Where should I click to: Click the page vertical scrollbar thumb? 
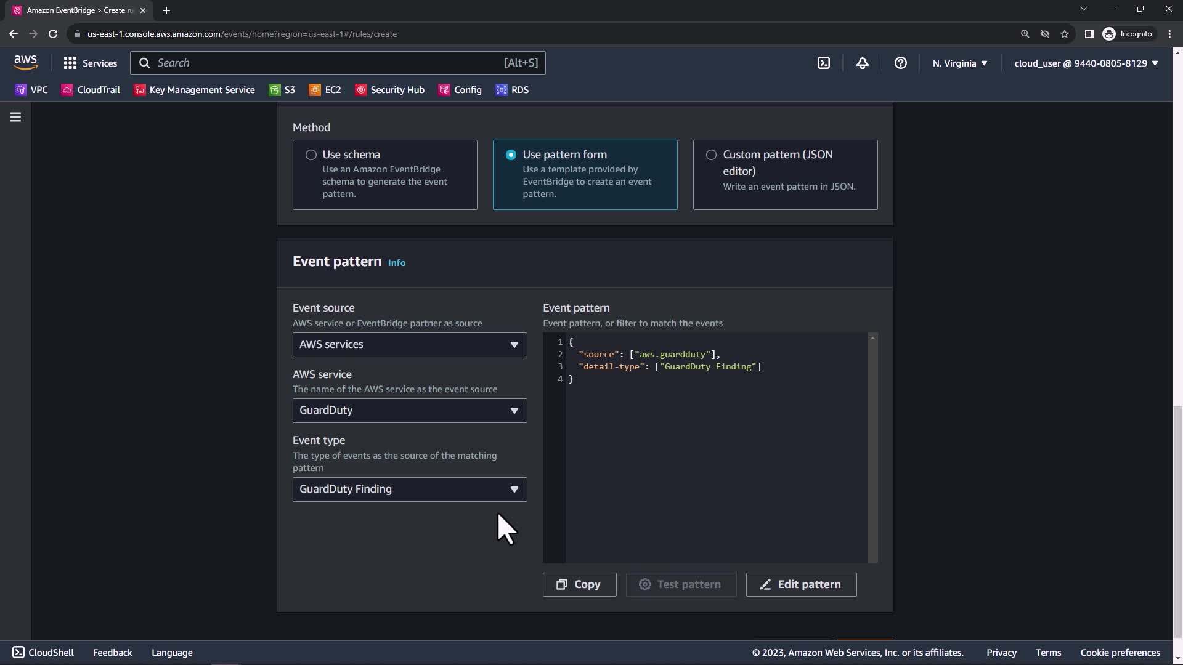1177,520
